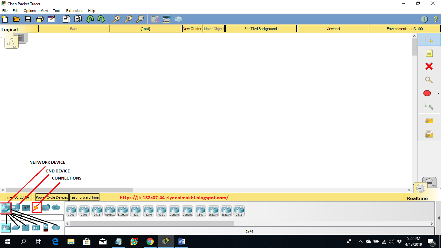Screen dimensions: 441x248
Task: Switch to the Realtime tab
Action: pos(417,198)
